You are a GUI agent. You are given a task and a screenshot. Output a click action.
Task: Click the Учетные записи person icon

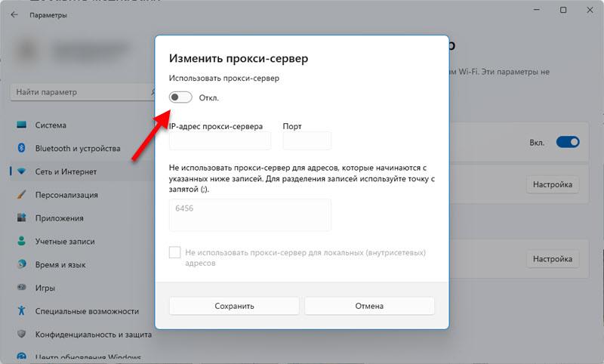[22, 241]
